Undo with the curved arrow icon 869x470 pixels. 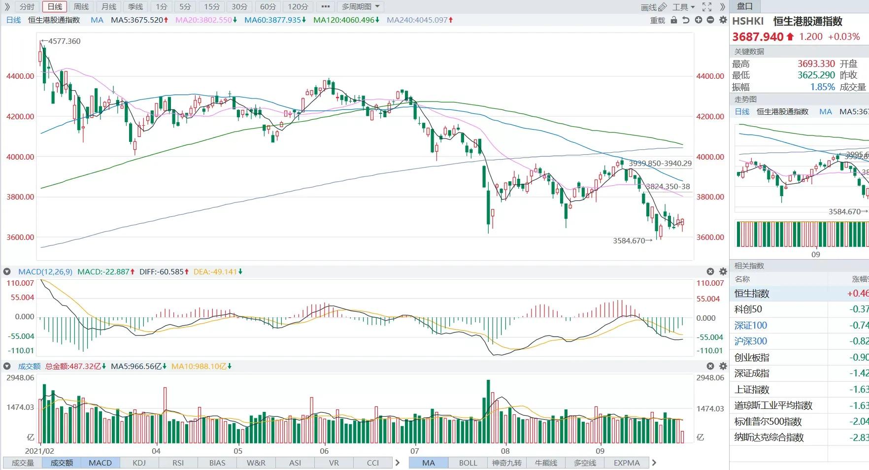click(x=686, y=20)
